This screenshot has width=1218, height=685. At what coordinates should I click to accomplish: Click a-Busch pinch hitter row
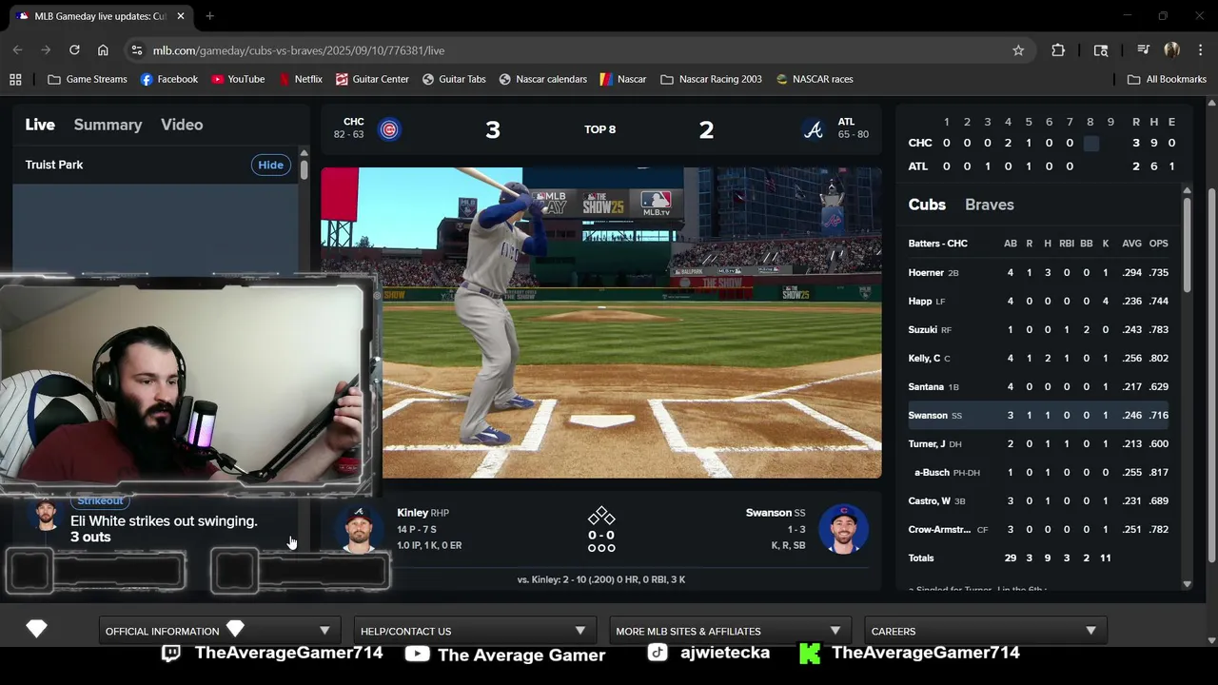tap(1039, 472)
